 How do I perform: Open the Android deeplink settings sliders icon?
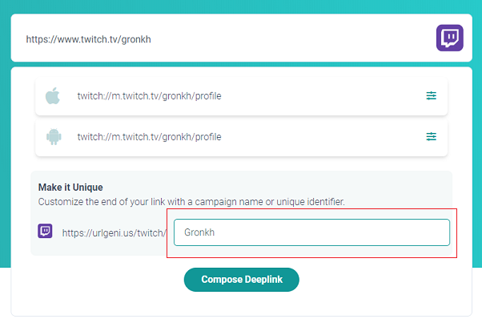coord(431,136)
